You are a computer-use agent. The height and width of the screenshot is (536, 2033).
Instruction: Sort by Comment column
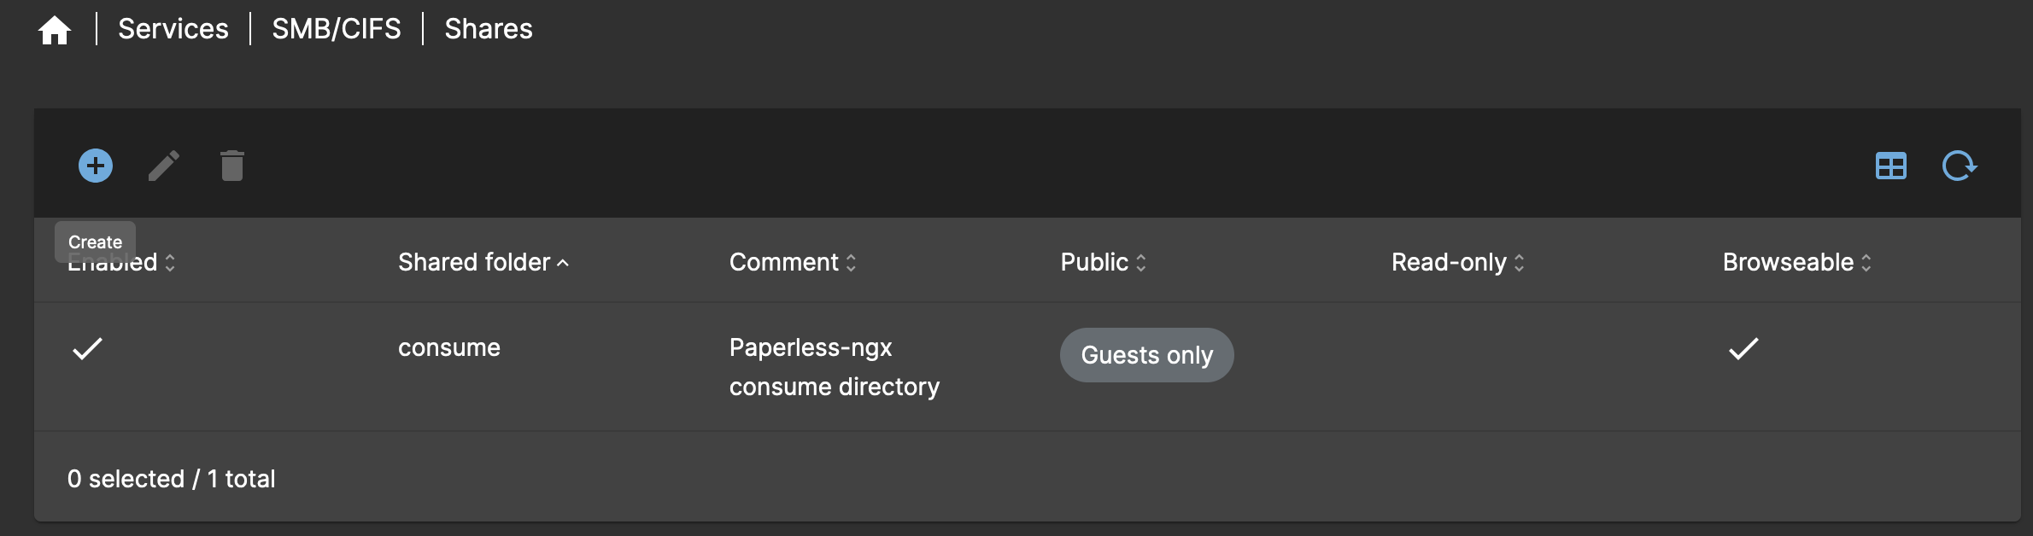pos(793,262)
